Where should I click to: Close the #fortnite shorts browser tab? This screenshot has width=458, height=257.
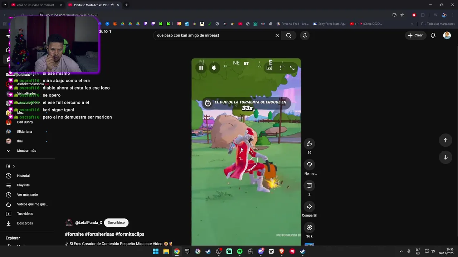tap(118, 5)
